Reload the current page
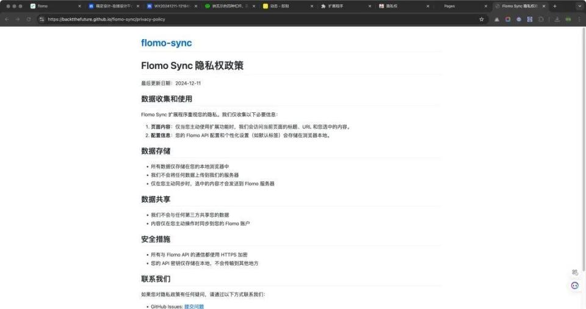This screenshot has width=586, height=309. [x=29, y=19]
